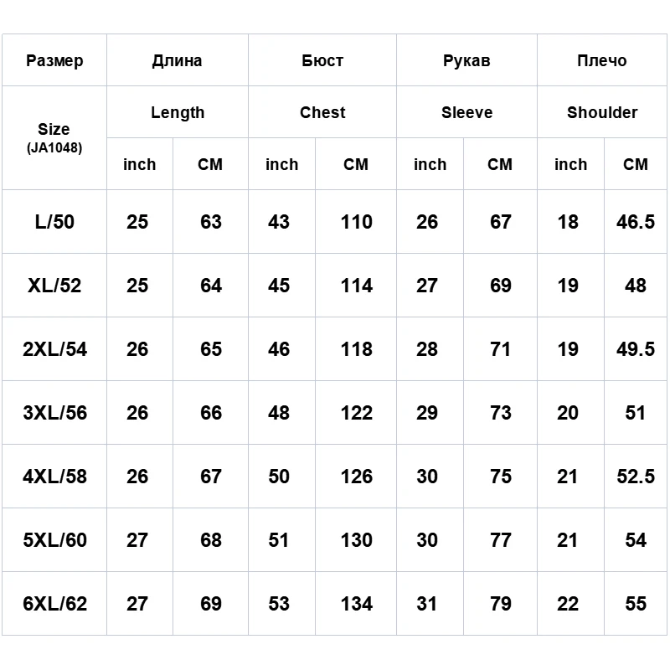Click the Плечо header cell
The height and width of the screenshot is (670, 670).
602,60
